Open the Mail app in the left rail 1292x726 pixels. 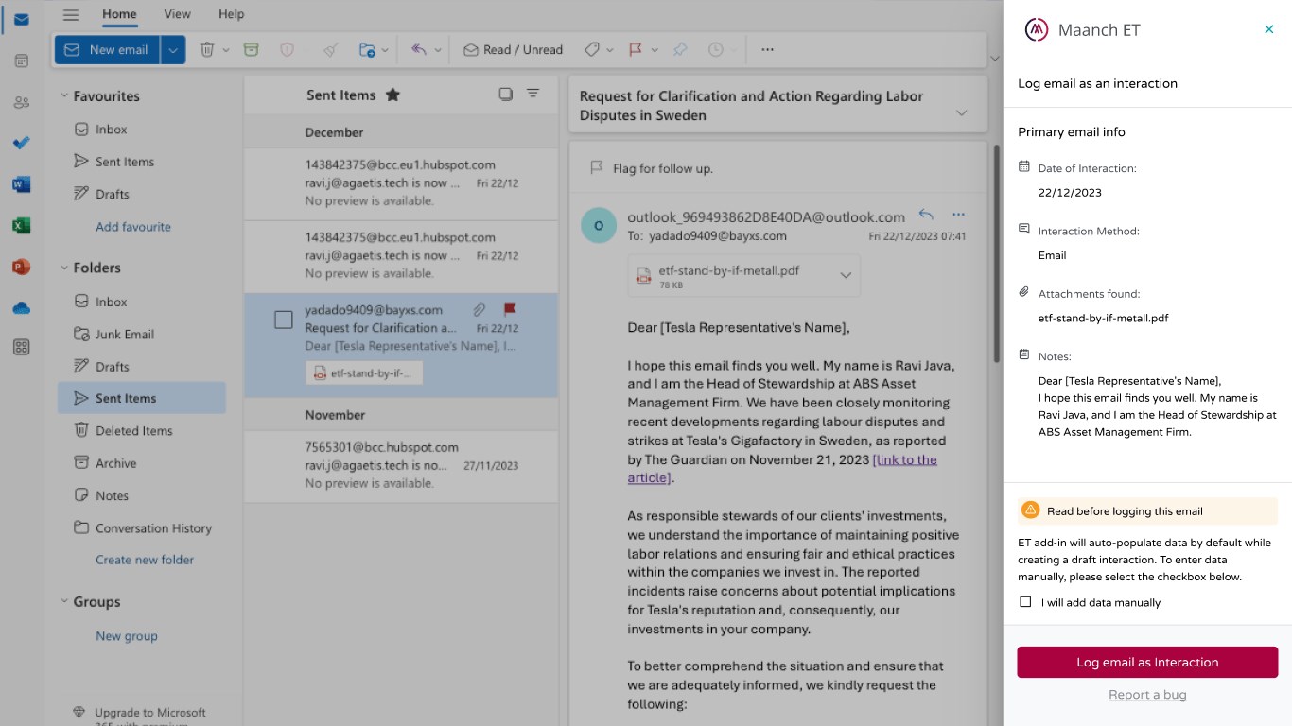[x=21, y=20]
